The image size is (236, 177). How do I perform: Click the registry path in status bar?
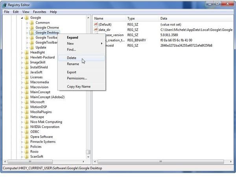[x=53, y=168]
